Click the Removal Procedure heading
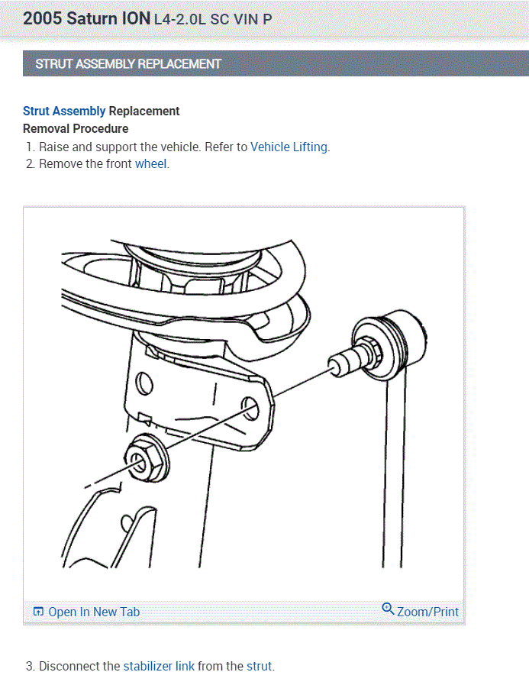The height and width of the screenshot is (685, 529). 76,129
